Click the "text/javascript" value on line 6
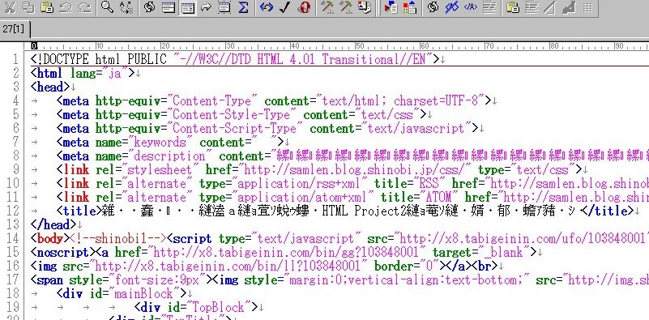649x320 pixels. pos(417,128)
